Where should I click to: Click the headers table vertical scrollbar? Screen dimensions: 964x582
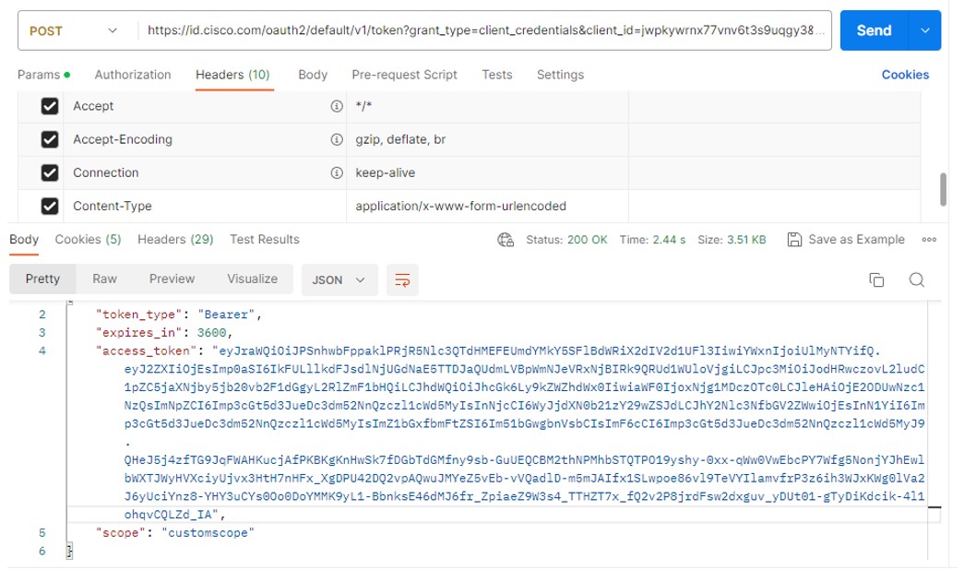pyautogui.click(x=943, y=189)
